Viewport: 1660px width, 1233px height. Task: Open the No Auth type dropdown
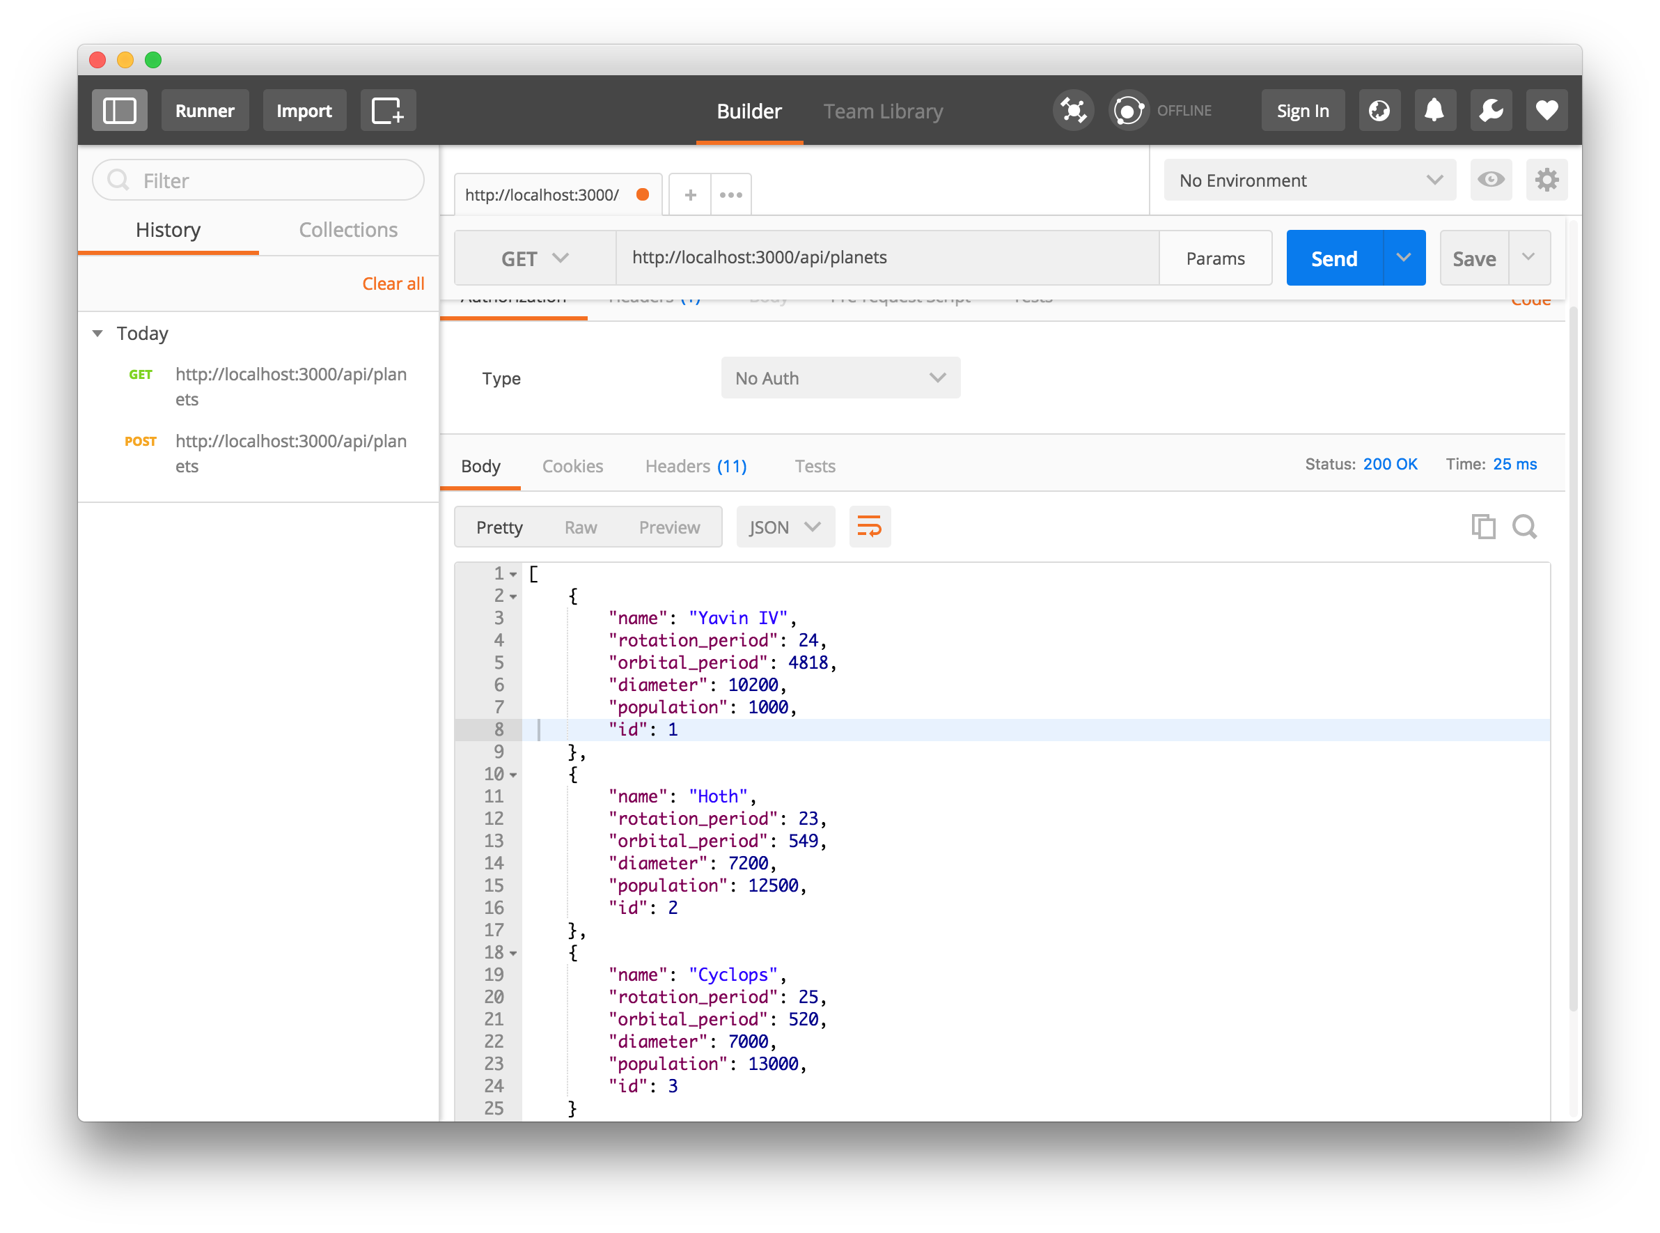[x=840, y=378]
